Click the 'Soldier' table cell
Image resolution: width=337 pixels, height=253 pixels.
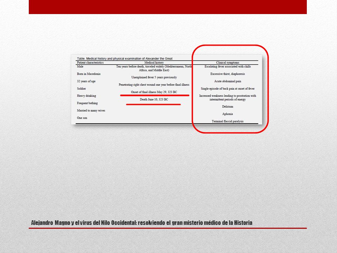click(81, 89)
